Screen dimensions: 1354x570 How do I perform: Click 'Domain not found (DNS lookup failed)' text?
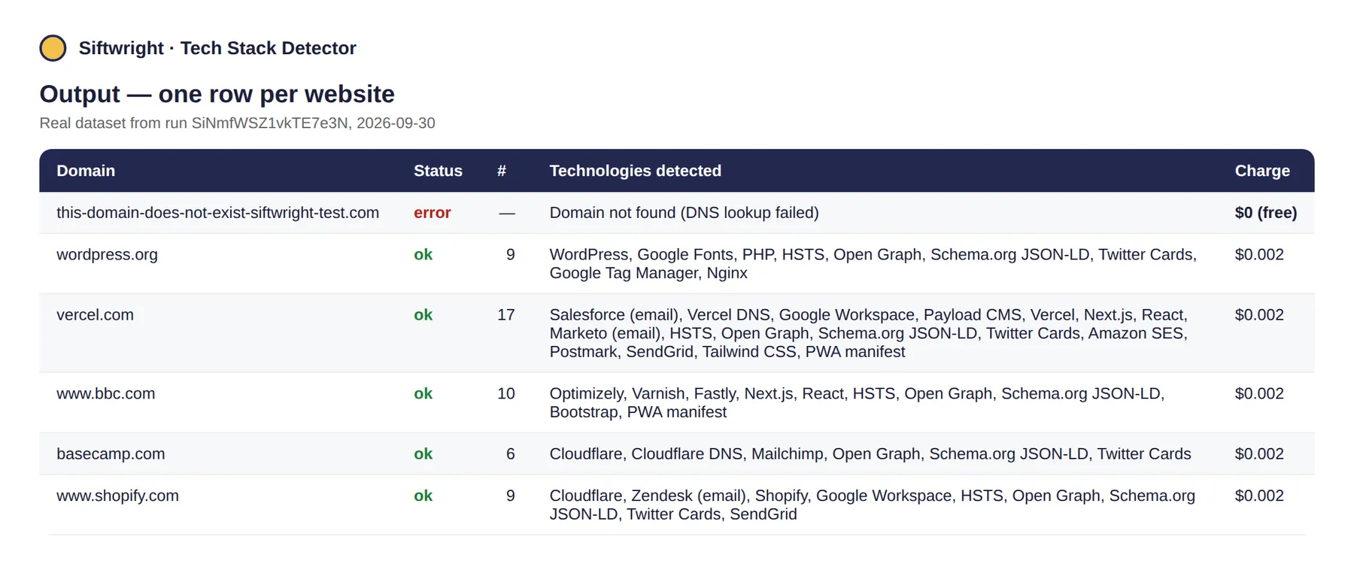[684, 213]
